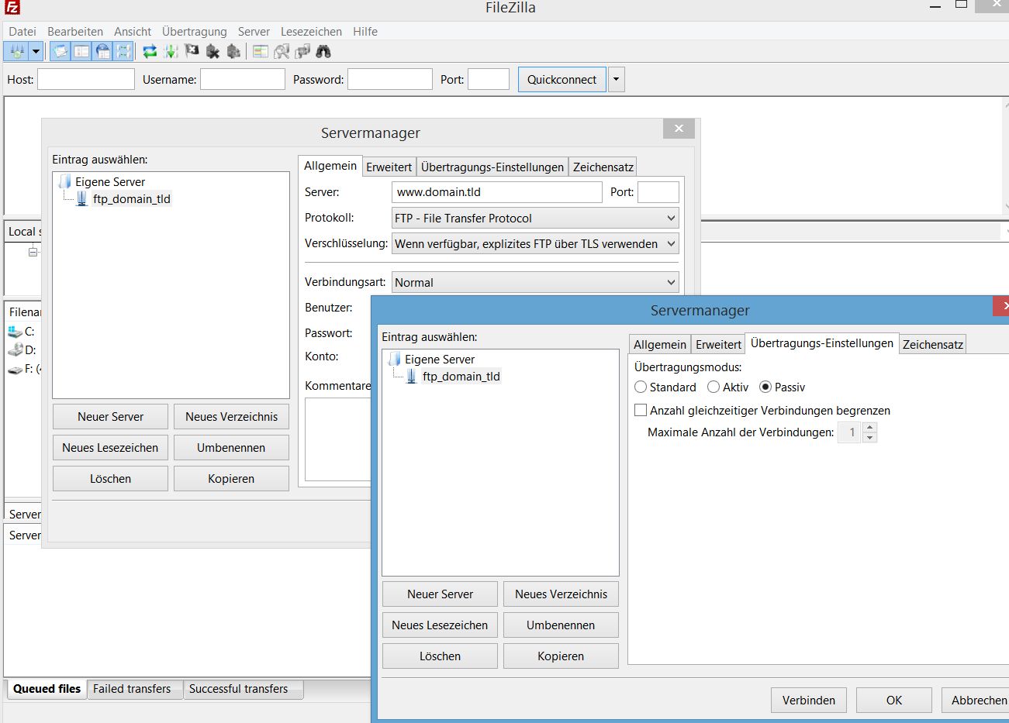Open the Bearbeiten menu
Image resolution: width=1009 pixels, height=723 pixels.
point(75,32)
